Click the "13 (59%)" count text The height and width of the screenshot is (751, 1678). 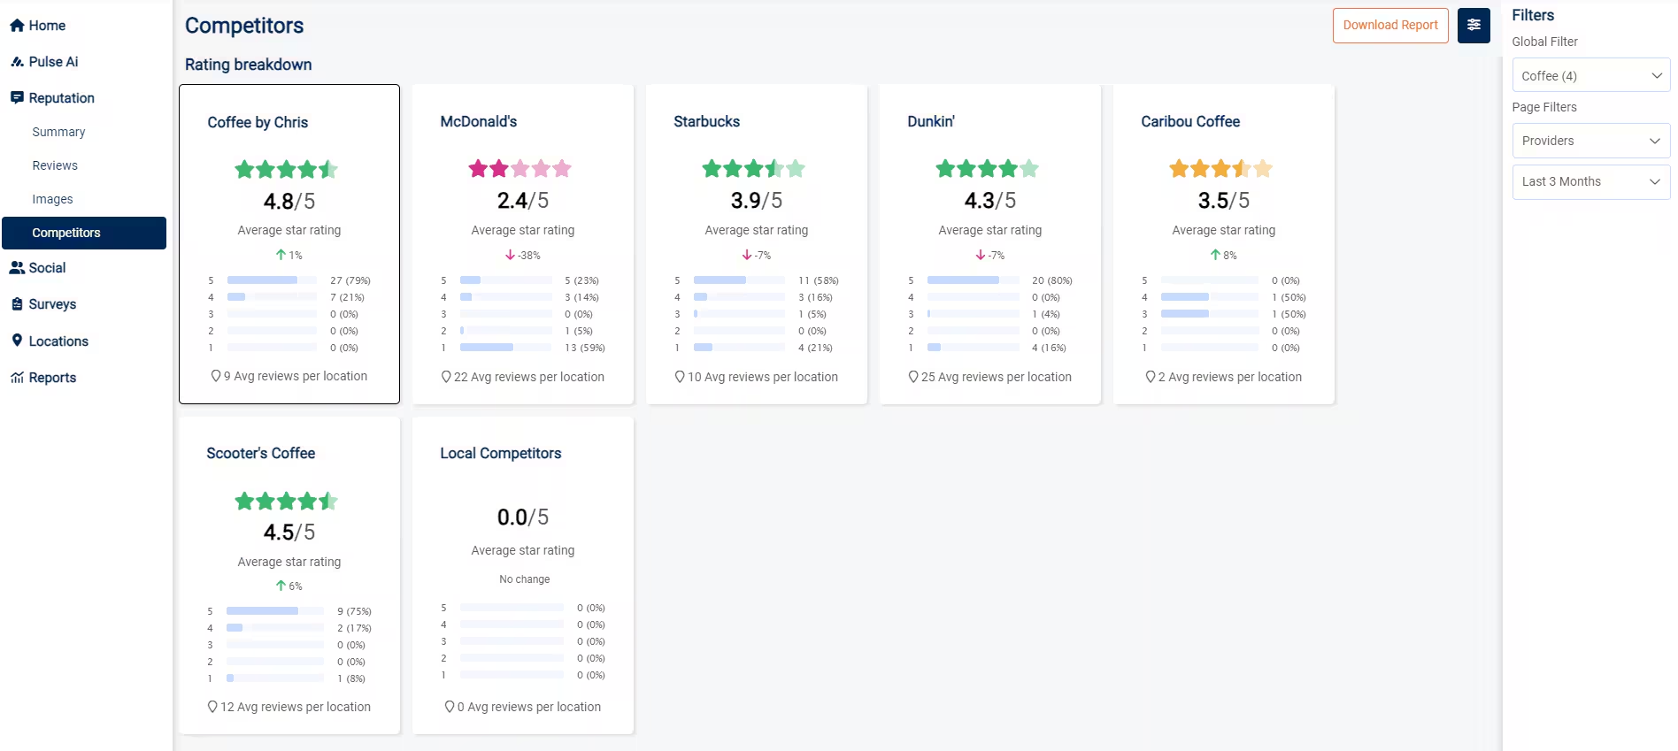coord(585,348)
